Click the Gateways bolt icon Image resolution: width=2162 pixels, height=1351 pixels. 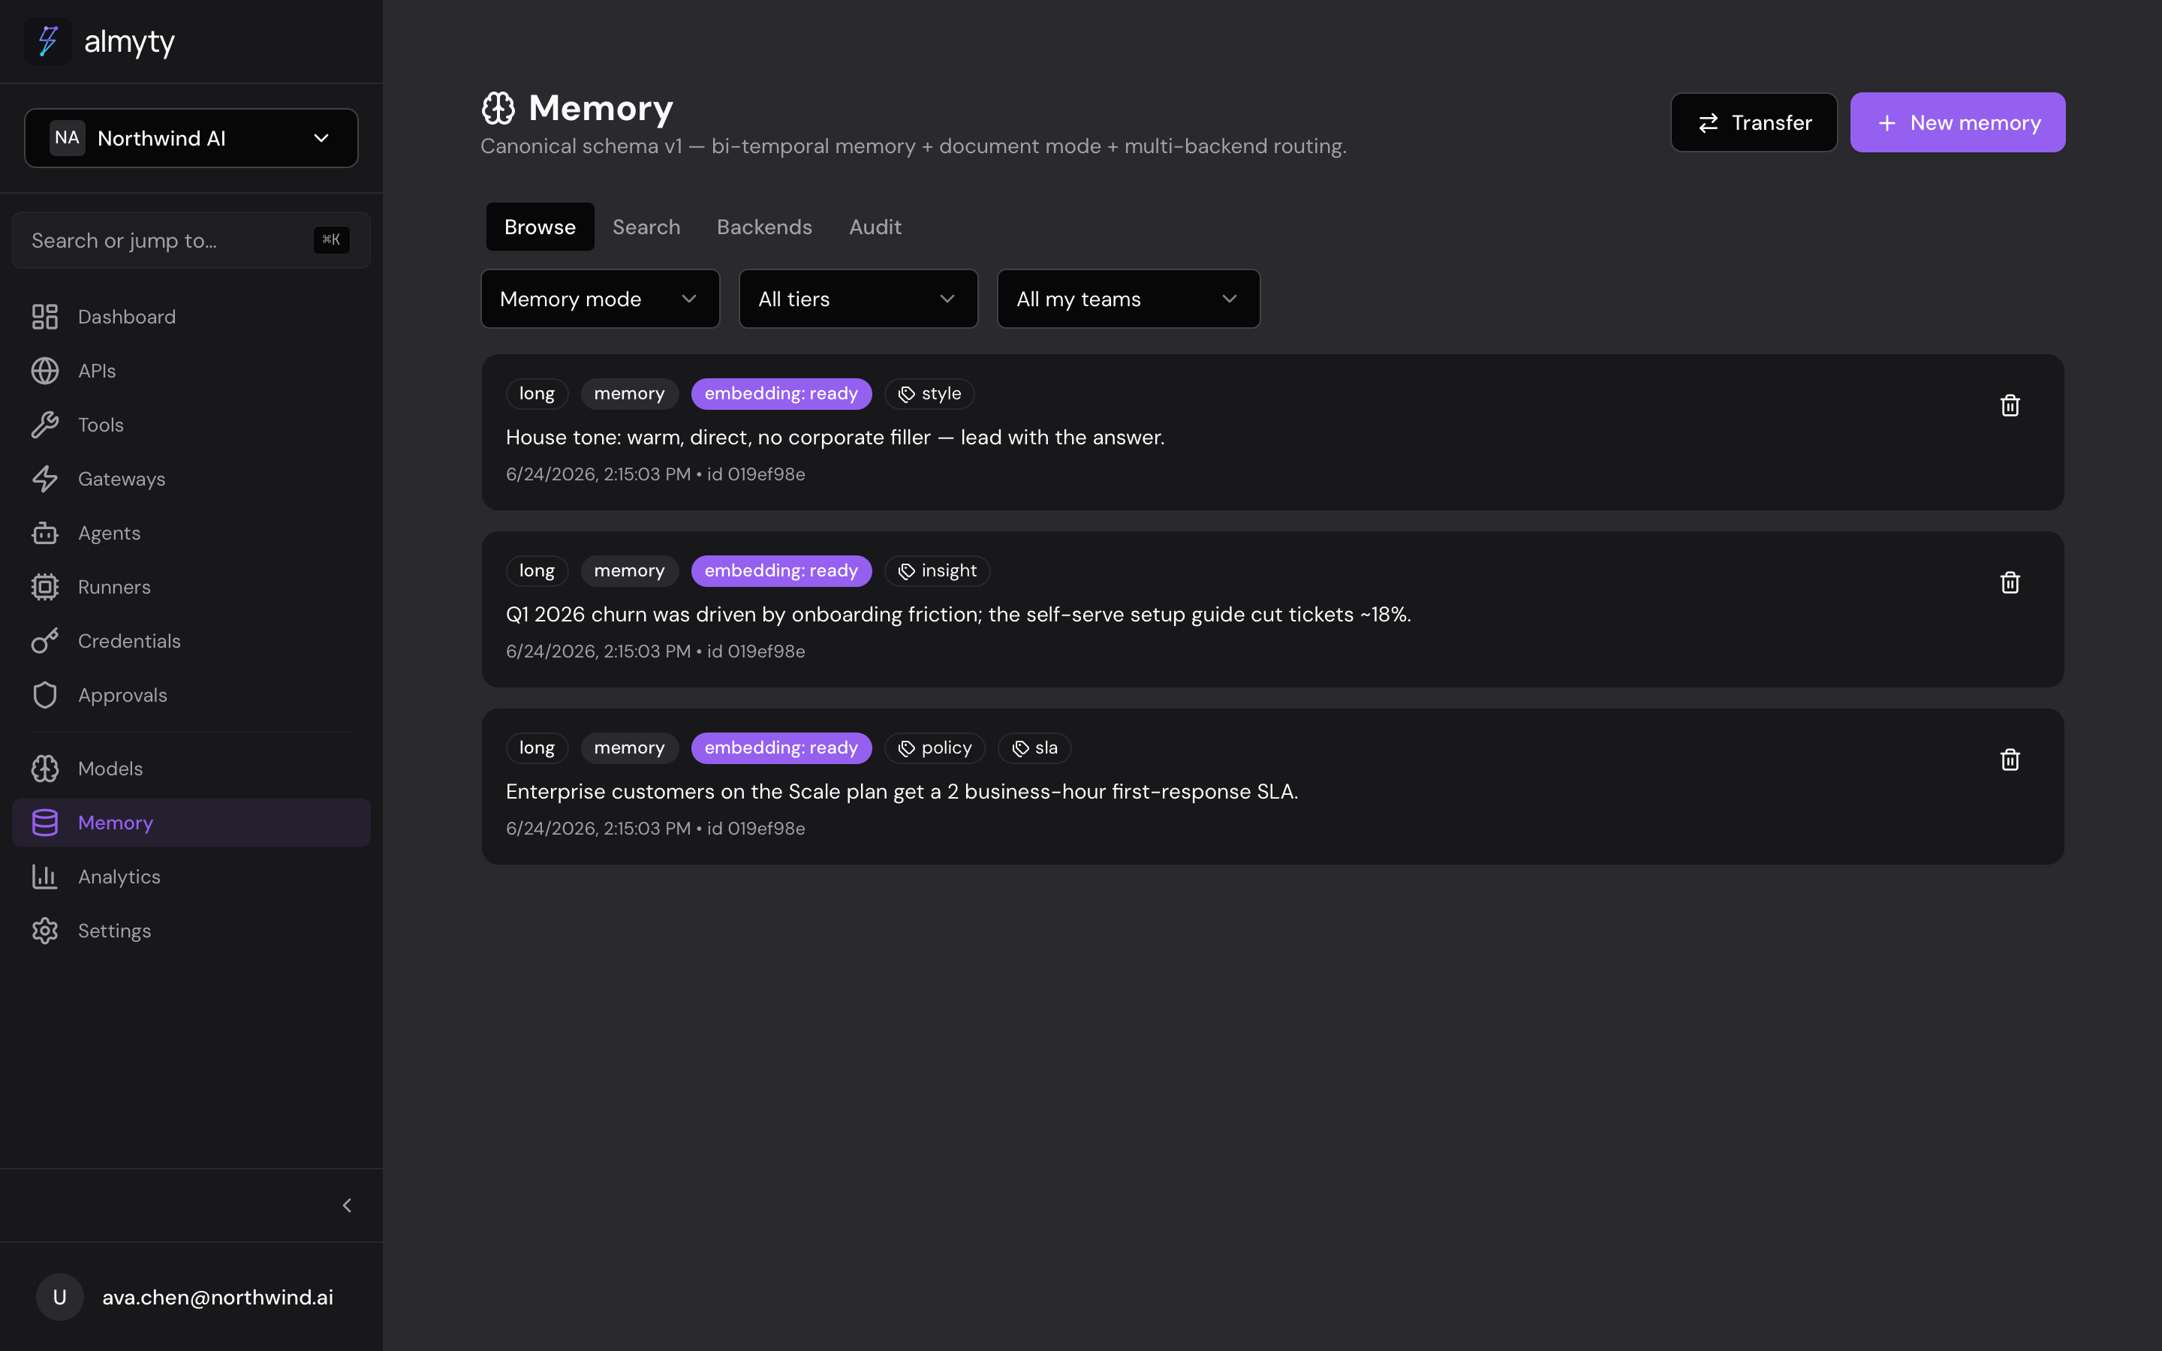pos(45,479)
